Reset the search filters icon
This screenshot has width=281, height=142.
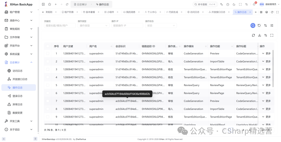pyautogui.click(x=259, y=25)
